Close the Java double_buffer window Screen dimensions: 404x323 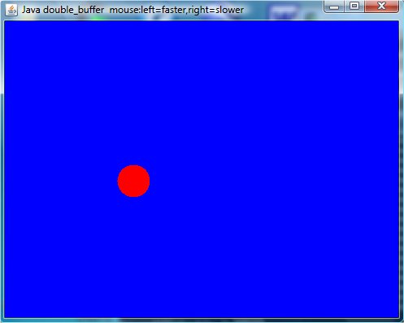point(381,7)
